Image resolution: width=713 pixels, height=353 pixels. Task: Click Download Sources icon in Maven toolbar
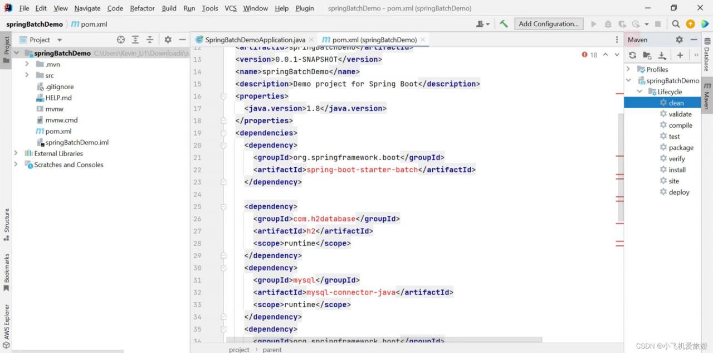point(662,55)
